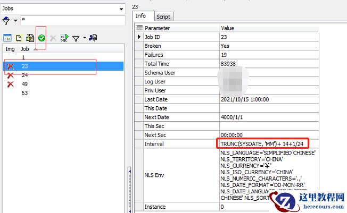The image size is (347, 213).
Task: Select job 49 in the job list
Action: point(25,84)
